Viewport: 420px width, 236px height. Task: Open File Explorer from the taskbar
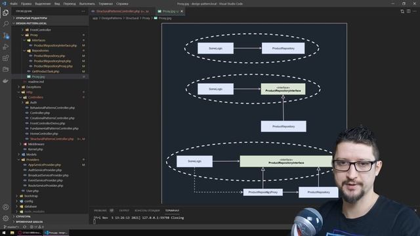pyautogui.click(x=12, y=233)
